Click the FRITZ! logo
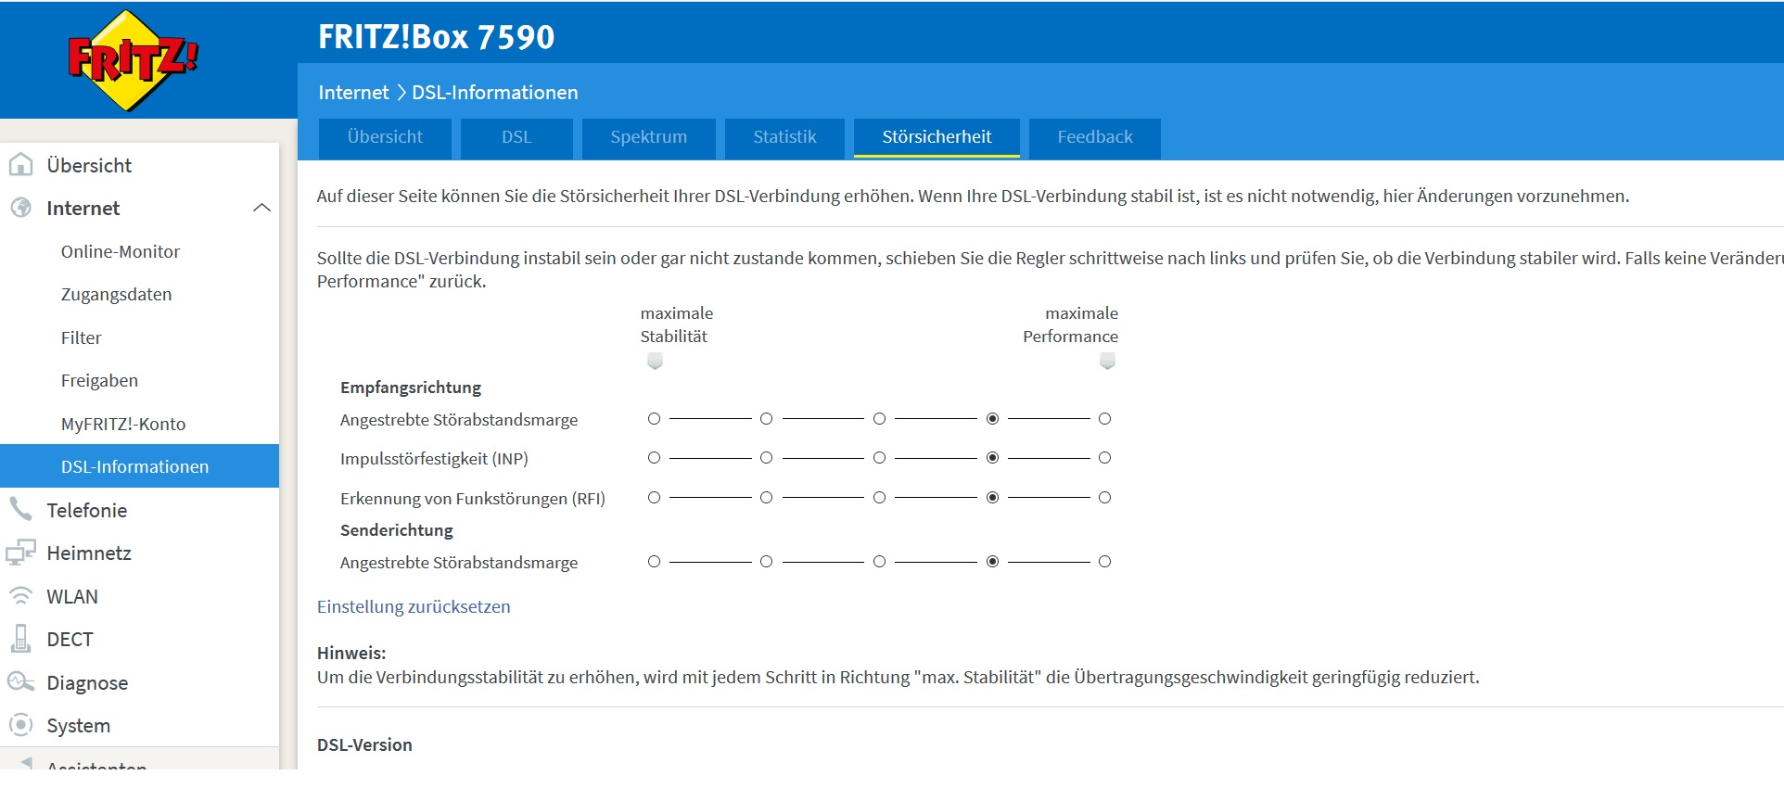 click(132, 60)
